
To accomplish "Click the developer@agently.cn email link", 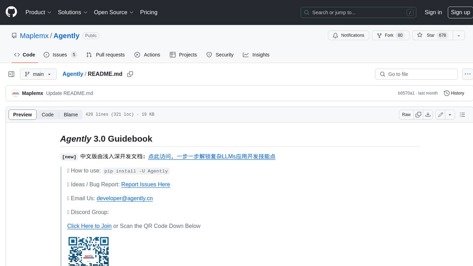I will pyautogui.click(x=125, y=198).
